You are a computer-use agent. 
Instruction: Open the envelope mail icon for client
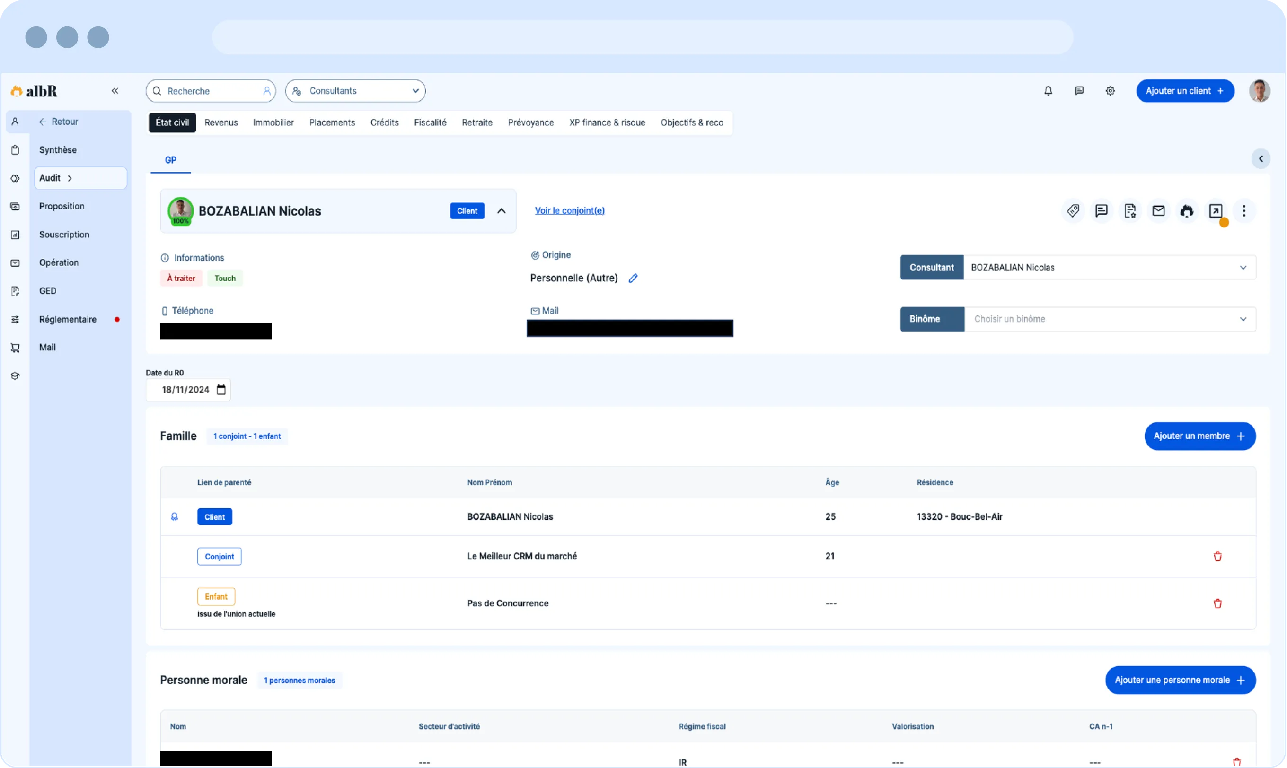1158,210
